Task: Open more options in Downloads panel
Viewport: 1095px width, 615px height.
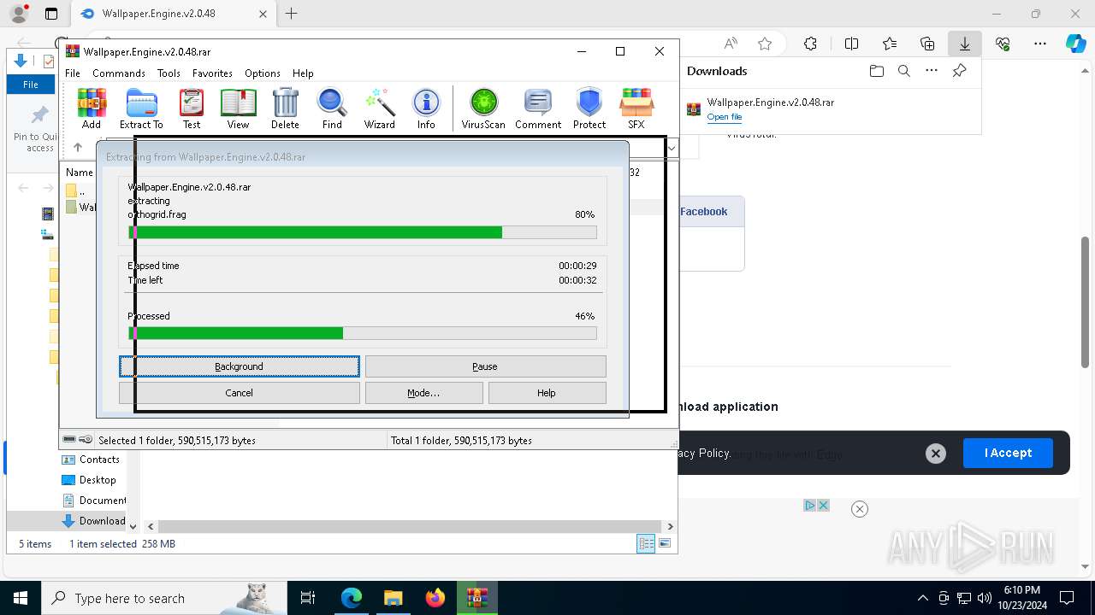Action: (x=932, y=71)
